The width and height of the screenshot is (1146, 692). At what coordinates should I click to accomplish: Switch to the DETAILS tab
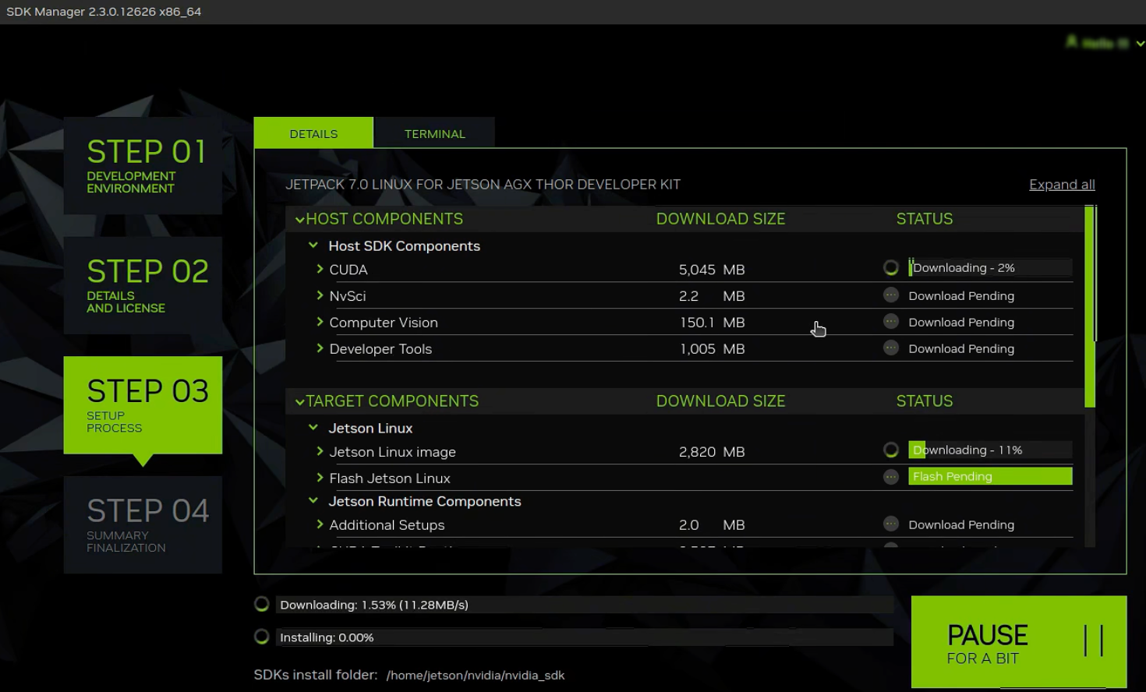pos(313,133)
